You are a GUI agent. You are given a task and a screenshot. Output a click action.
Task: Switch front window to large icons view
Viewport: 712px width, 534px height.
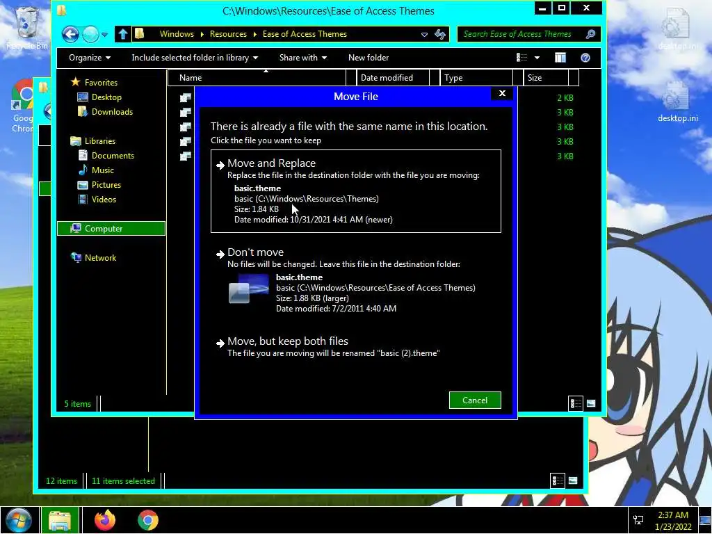591,403
